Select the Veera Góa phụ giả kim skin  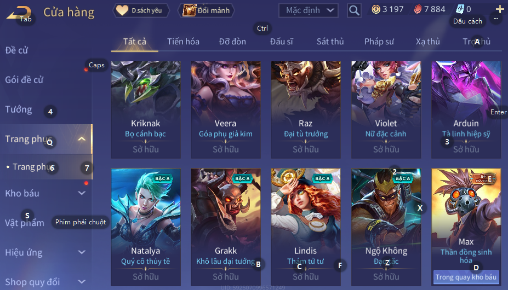tap(225, 110)
